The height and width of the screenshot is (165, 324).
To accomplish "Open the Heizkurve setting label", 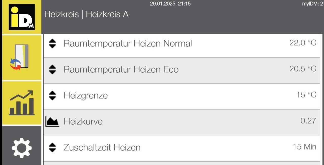I will click(83, 121).
